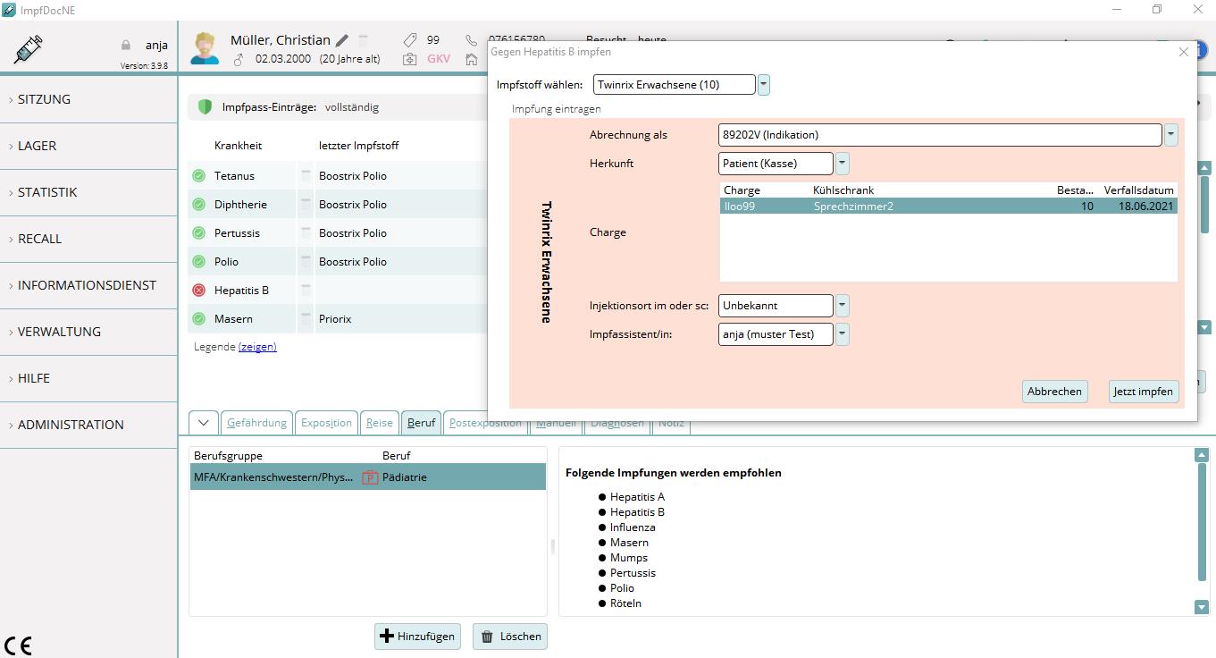1216x658 pixels.
Task: Click the Kühlschrank column header
Action: click(843, 190)
